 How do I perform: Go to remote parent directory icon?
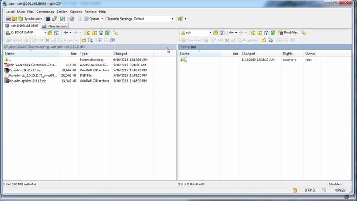point(253,33)
